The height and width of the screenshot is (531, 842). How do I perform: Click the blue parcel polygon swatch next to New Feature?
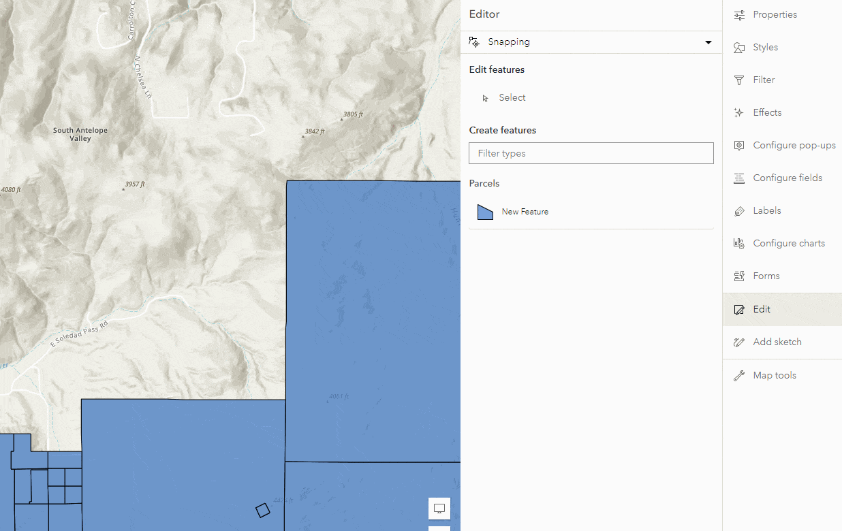tap(486, 211)
